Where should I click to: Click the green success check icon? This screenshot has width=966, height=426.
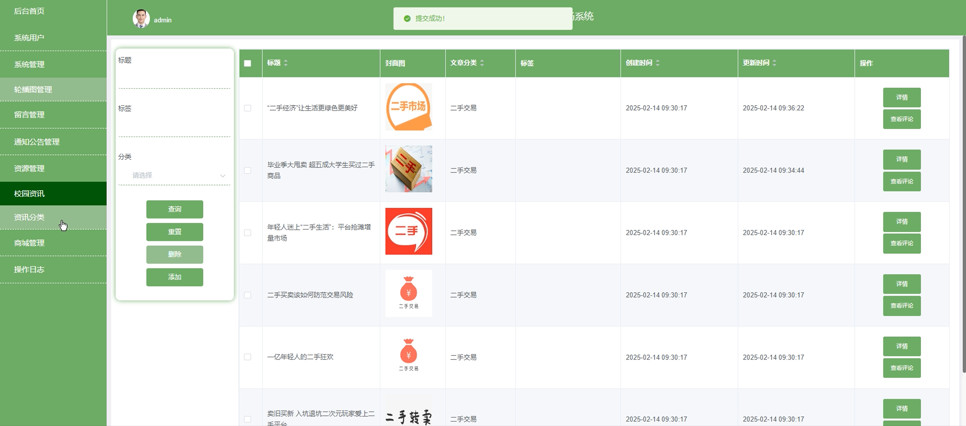[407, 19]
